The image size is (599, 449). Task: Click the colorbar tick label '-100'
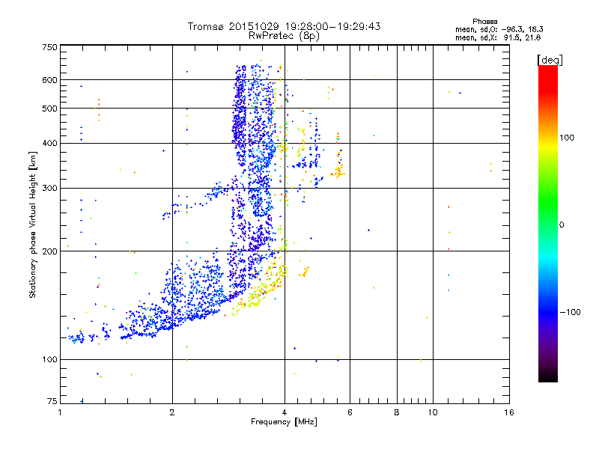(x=570, y=312)
